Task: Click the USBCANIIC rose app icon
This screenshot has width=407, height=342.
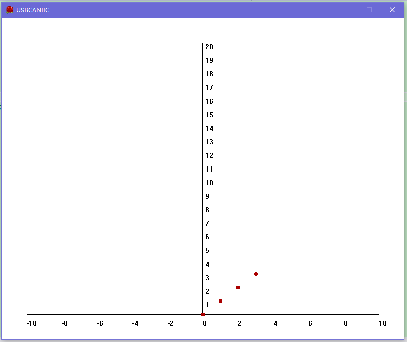Action: point(10,10)
